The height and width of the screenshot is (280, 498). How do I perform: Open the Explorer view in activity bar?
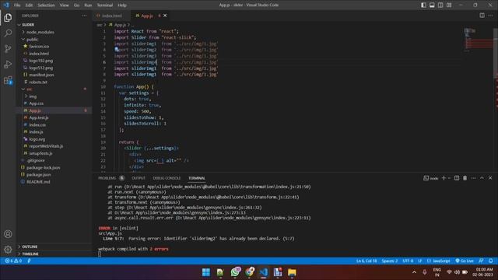point(8,18)
